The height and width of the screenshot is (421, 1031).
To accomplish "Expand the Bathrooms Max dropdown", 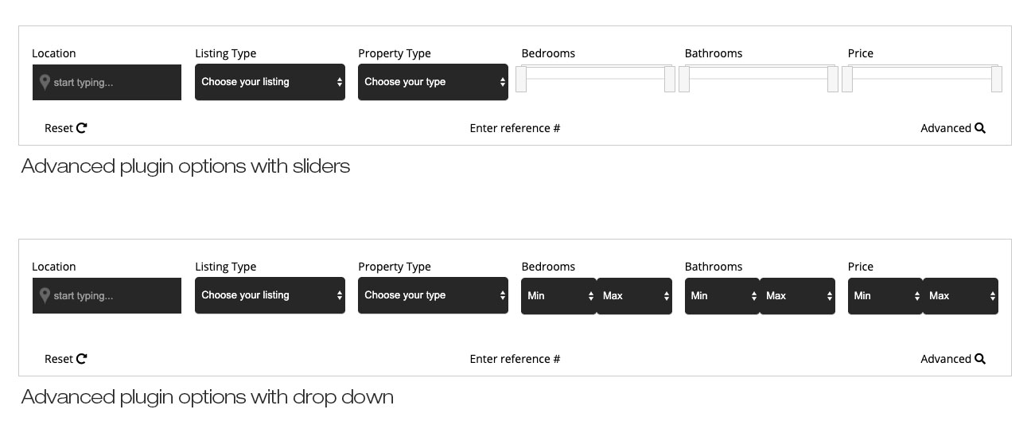I will (x=797, y=296).
